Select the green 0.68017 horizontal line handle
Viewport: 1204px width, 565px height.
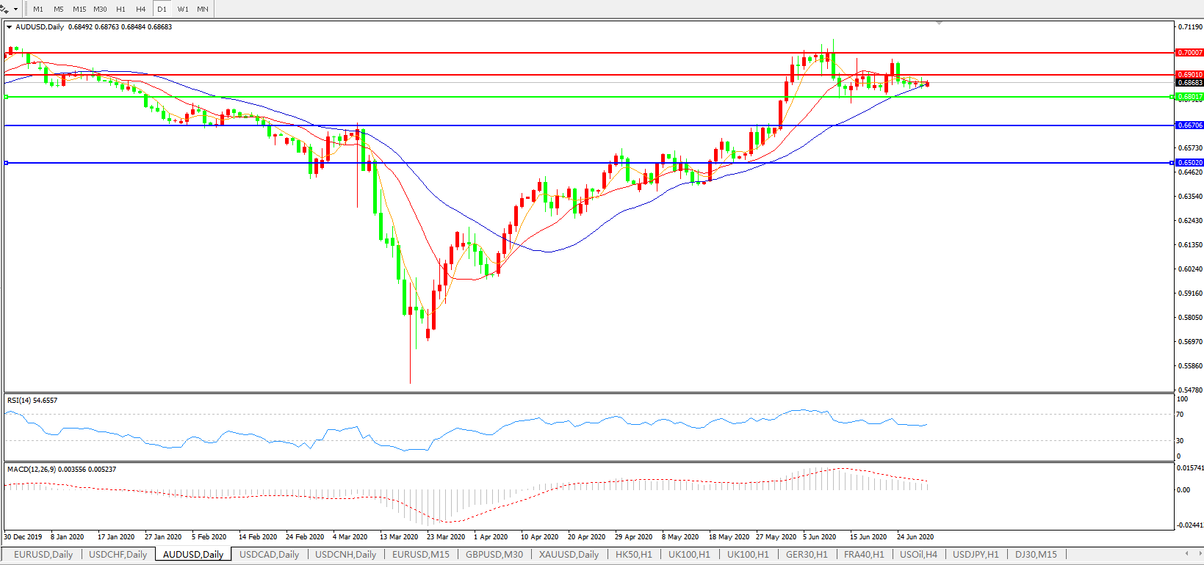(x=7, y=97)
